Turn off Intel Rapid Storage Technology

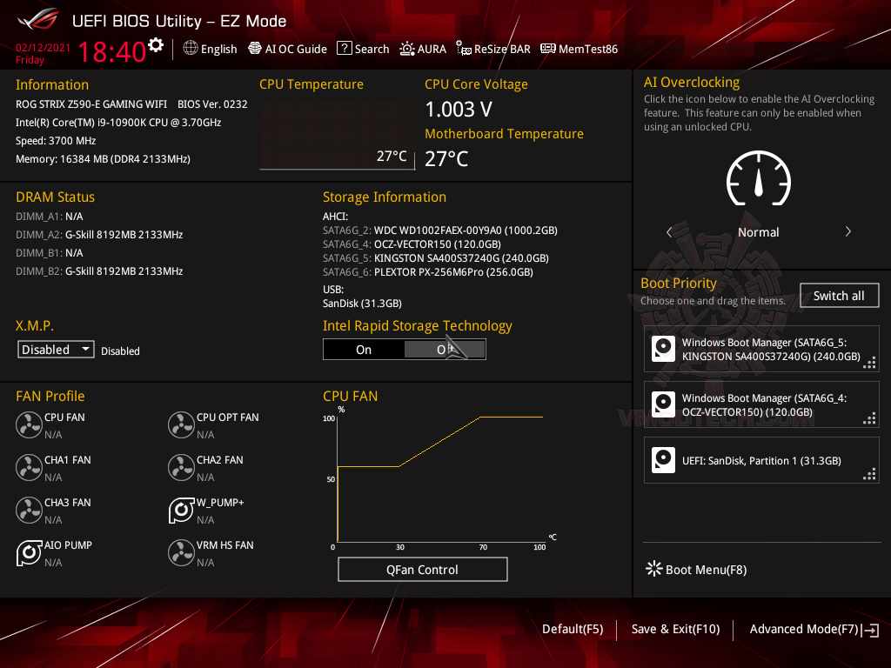coord(445,349)
